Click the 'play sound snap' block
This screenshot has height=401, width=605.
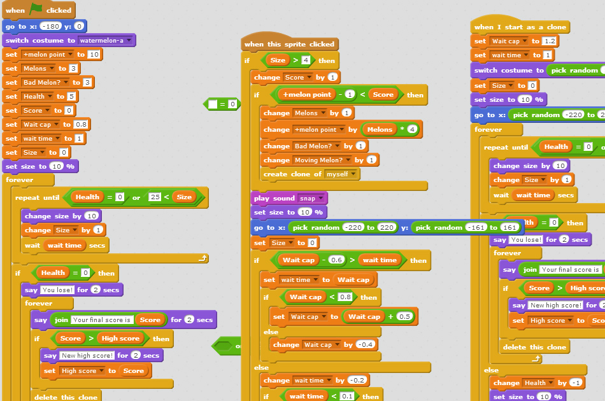[x=275, y=197]
